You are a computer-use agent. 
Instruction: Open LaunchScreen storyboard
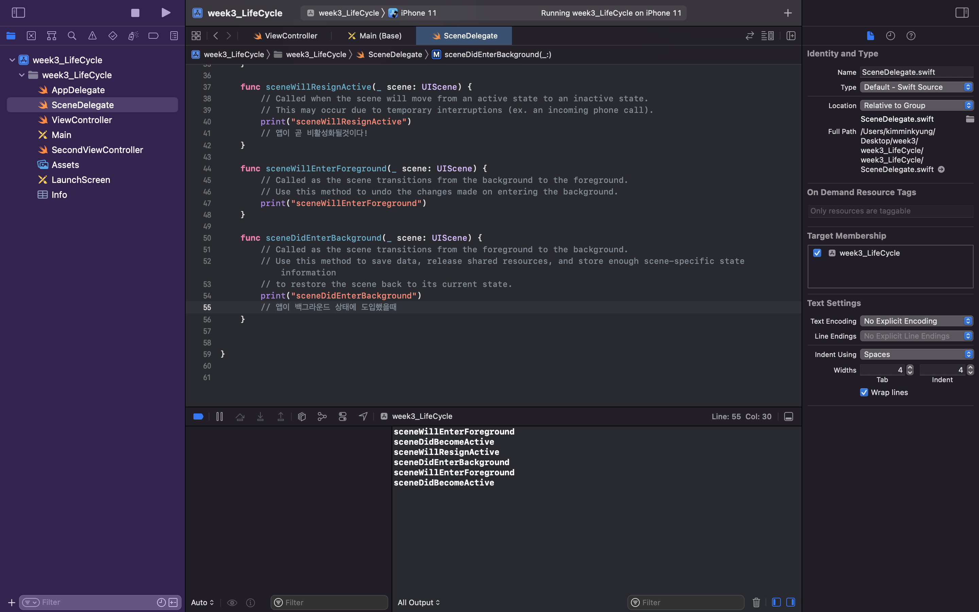tap(81, 180)
